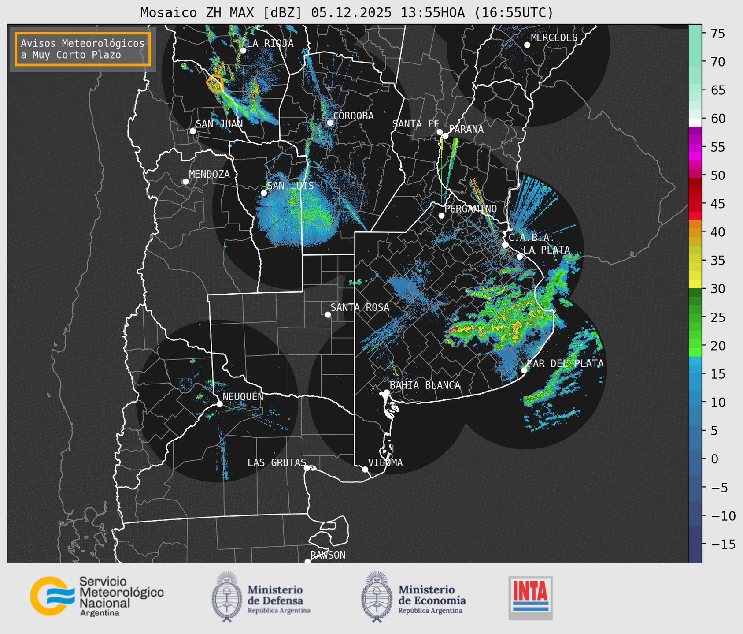Click the orange 40 dBZ color band
The width and height of the screenshot is (743, 634).
coord(695,232)
